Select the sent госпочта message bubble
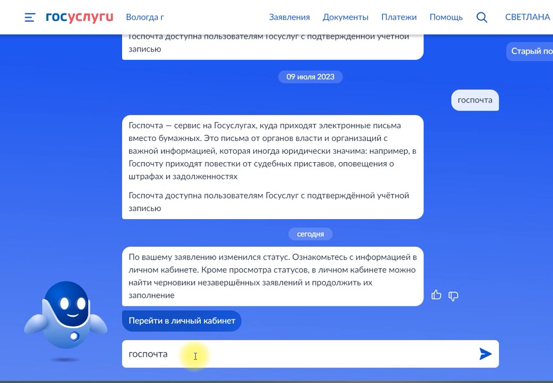 pyautogui.click(x=475, y=100)
